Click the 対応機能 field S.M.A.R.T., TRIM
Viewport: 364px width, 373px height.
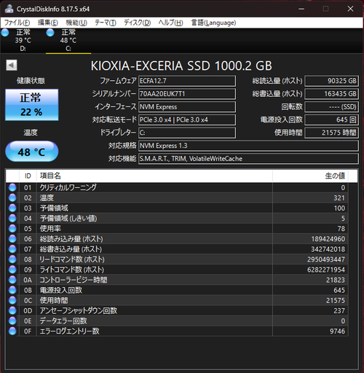248,159
